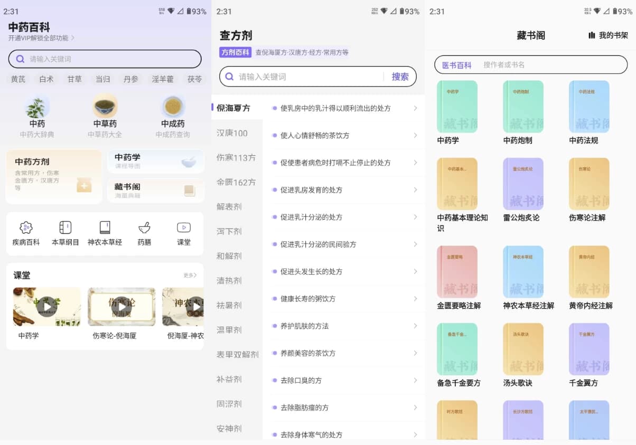Open the 伤寒论-倪海厦 video thumbnail

(121, 306)
